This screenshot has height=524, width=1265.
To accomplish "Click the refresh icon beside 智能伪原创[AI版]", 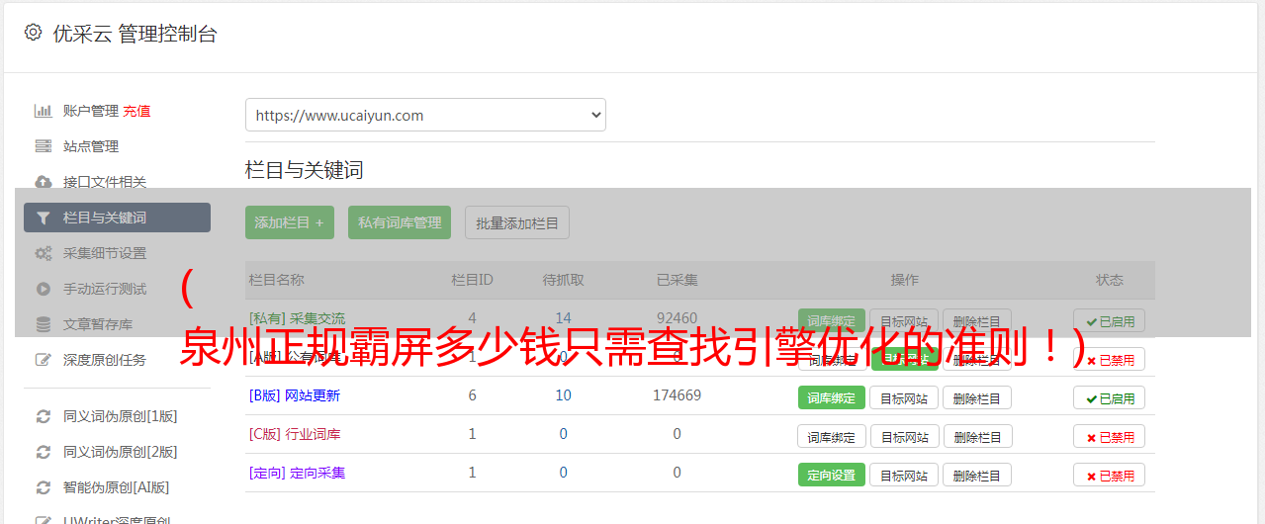I will pyautogui.click(x=43, y=487).
